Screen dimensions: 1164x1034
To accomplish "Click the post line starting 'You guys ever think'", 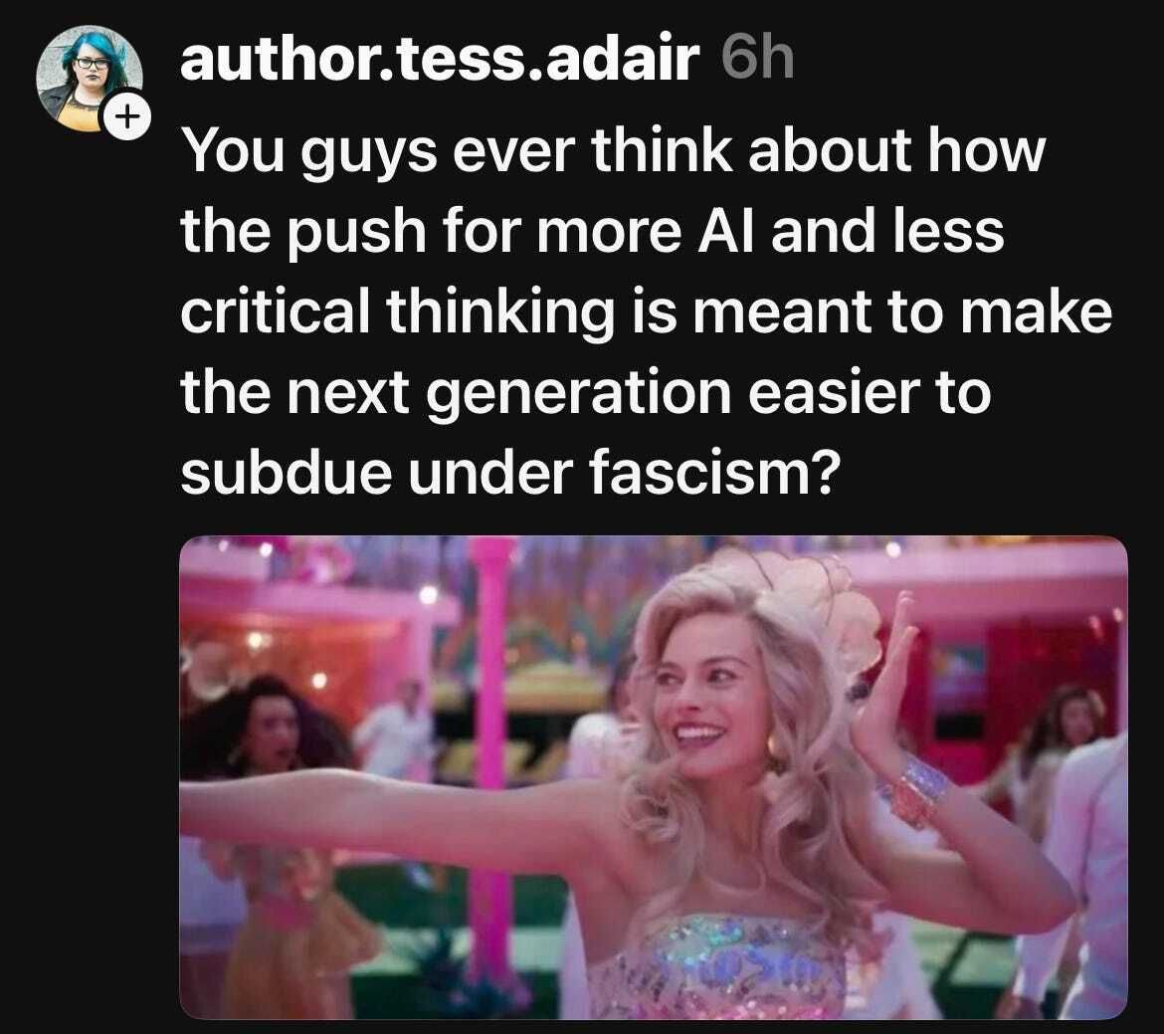I will (x=613, y=150).
